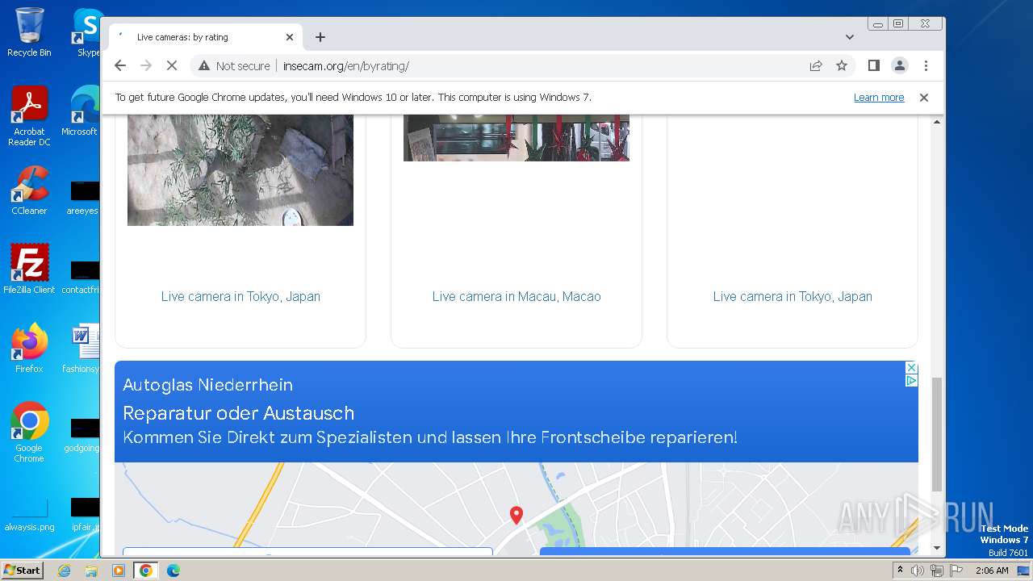Select the Google Chrome desktop shortcut
This screenshot has width=1033, height=581.
click(x=29, y=432)
